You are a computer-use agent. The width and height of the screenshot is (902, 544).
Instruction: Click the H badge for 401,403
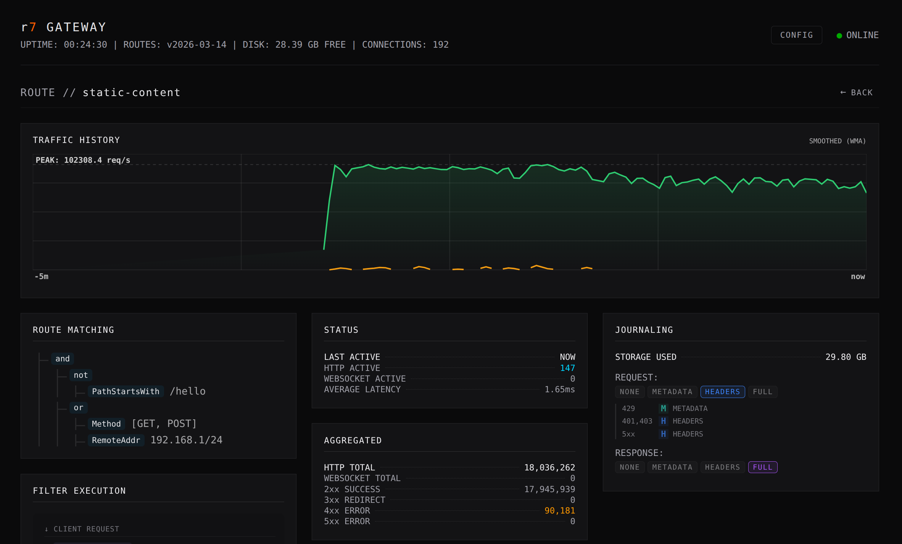tap(663, 421)
